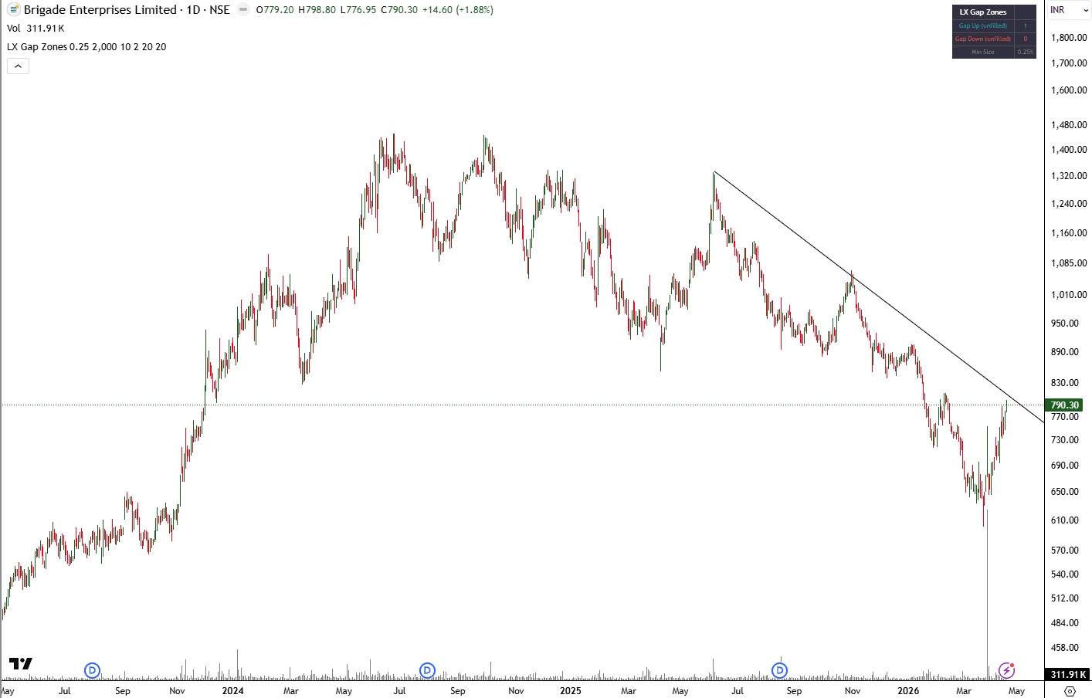The height and width of the screenshot is (698, 1092).
Task: Select the descending black trendline on the chart
Action: coord(879,296)
